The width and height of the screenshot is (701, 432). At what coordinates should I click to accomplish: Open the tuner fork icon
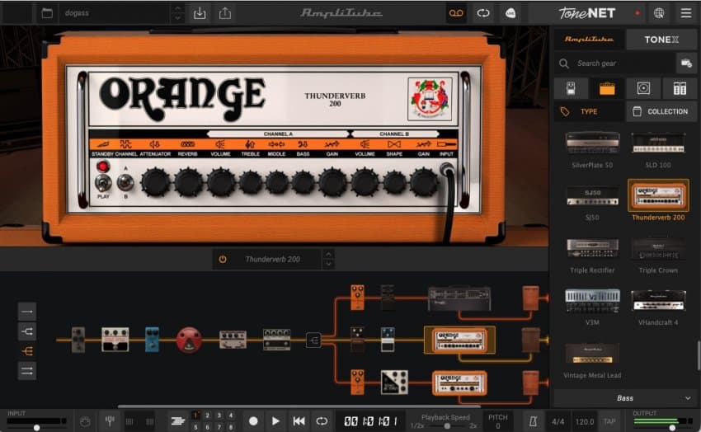point(108,420)
